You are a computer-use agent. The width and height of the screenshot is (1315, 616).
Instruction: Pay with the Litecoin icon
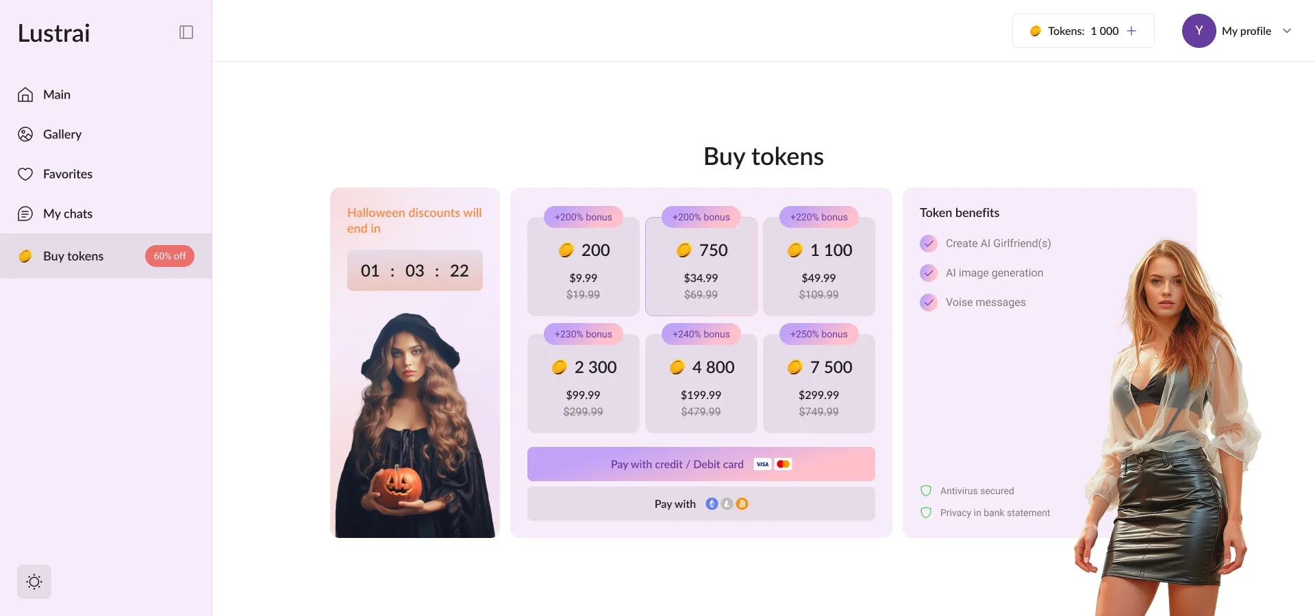click(x=727, y=504)
